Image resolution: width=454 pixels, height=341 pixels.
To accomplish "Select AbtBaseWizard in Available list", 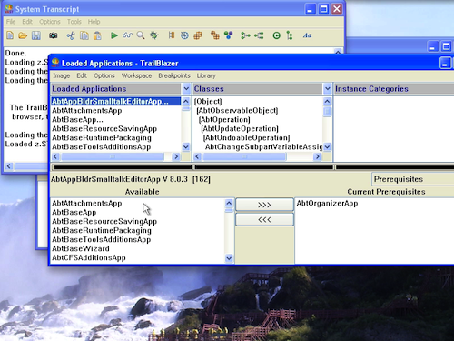I will [x=138, y=248].
